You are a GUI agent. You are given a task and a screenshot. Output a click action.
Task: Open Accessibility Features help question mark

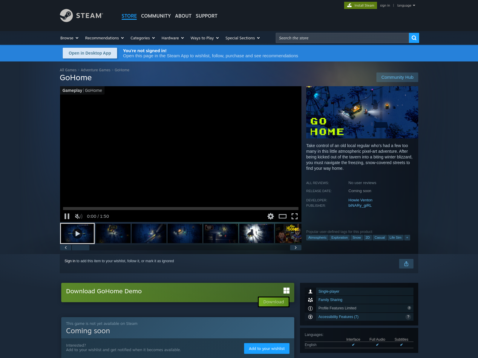coord(408,317)
